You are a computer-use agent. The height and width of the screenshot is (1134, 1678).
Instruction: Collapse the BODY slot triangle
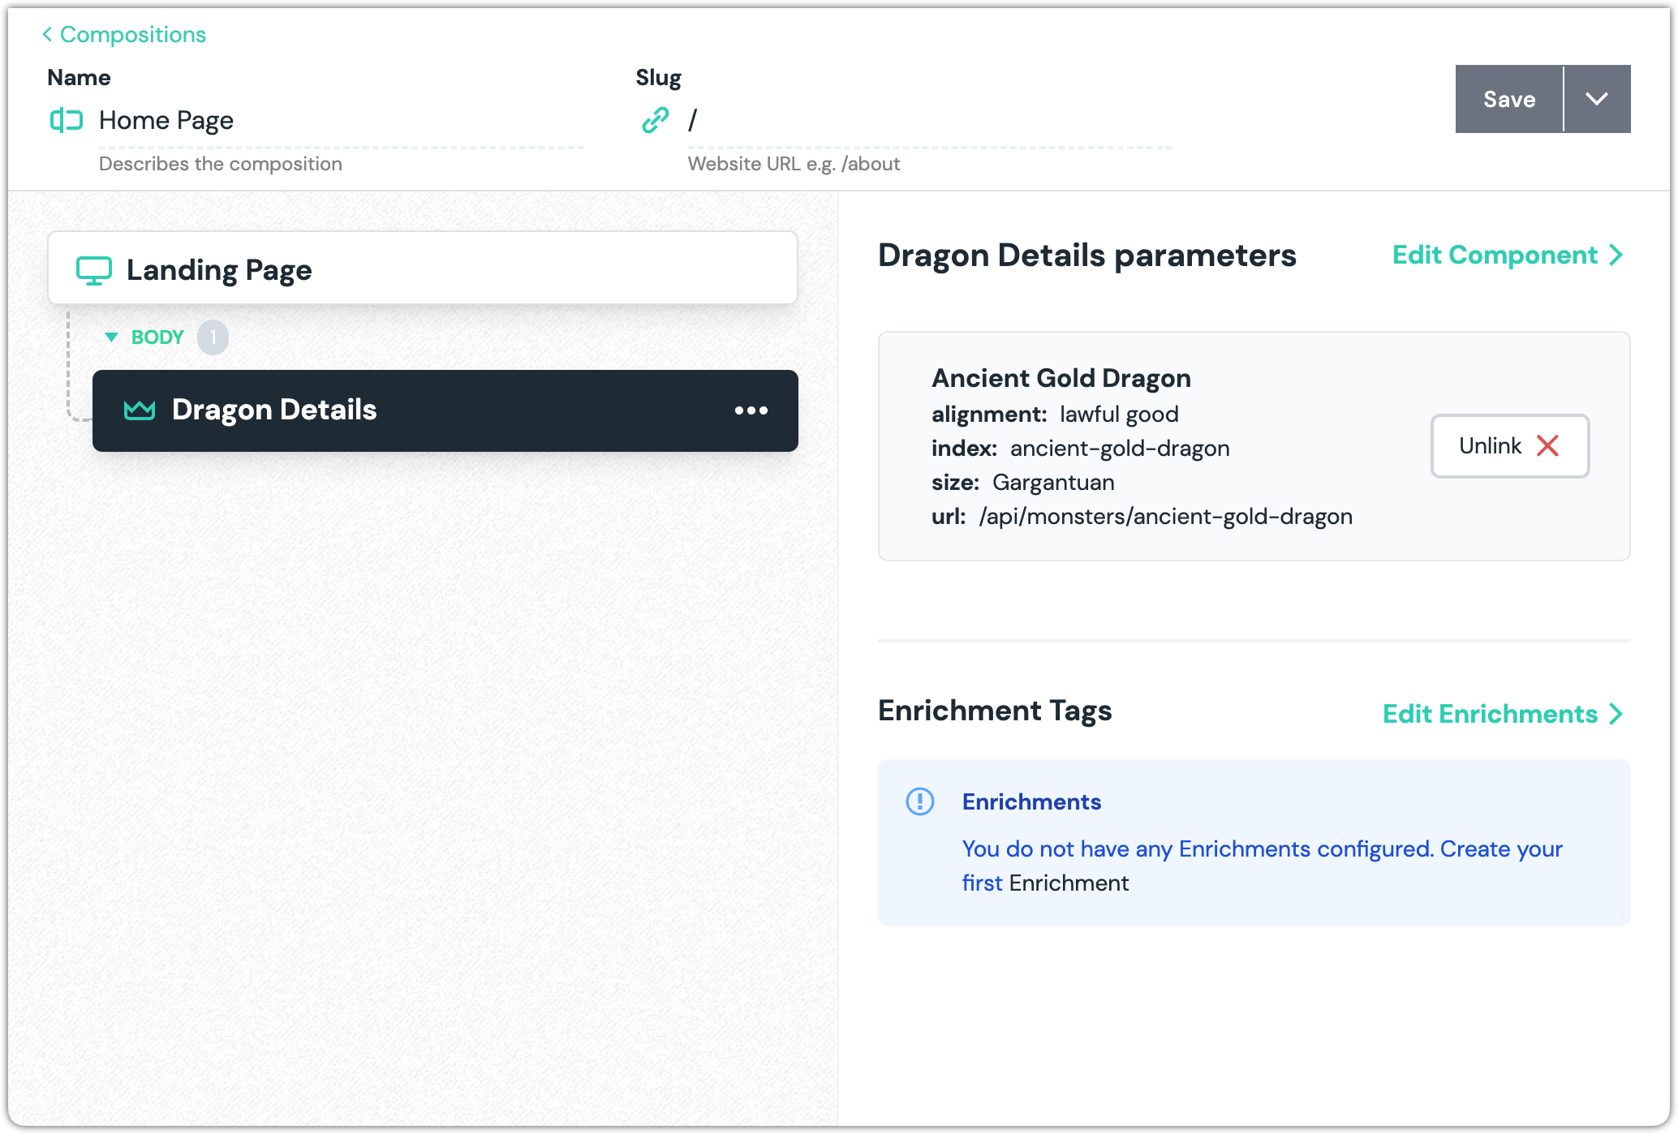point(112,337)
